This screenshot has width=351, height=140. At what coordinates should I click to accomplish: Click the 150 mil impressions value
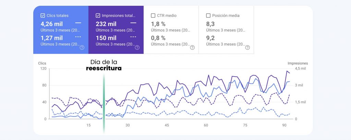106,38
